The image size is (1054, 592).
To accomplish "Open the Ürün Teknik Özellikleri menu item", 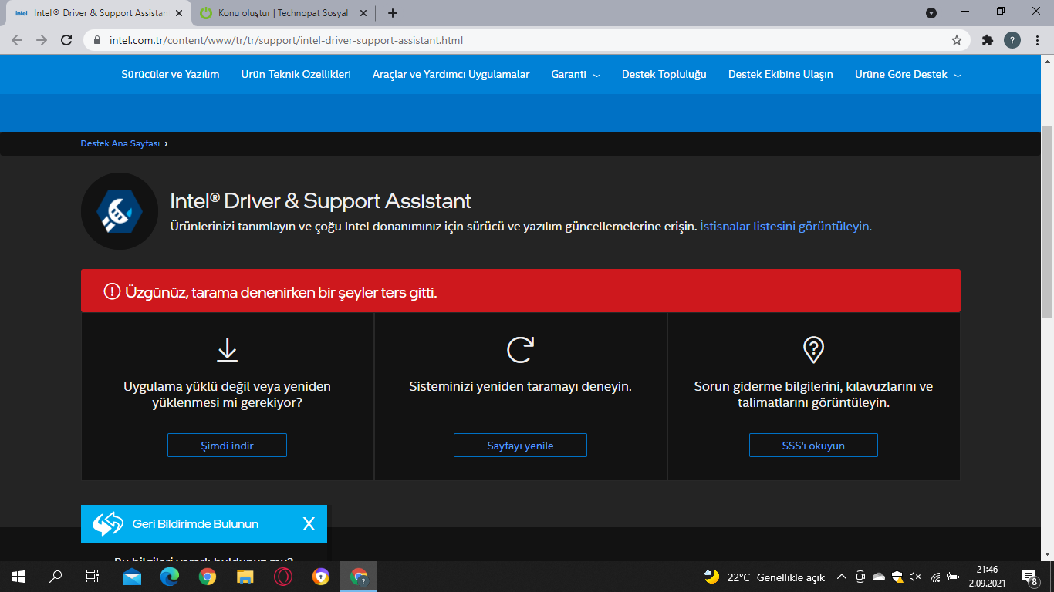I will (x=296, y=75).
